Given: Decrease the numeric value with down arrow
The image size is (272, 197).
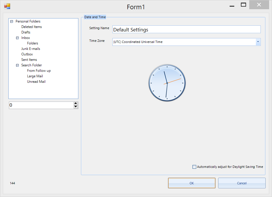Looking at the screenshot, I should (75, 107).
